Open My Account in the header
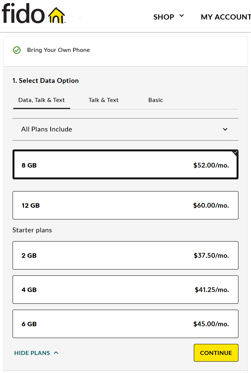251x373 pixels. (225, 17)
